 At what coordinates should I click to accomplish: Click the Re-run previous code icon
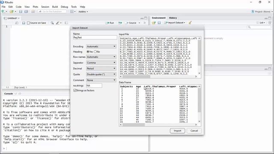coord(120,23)
